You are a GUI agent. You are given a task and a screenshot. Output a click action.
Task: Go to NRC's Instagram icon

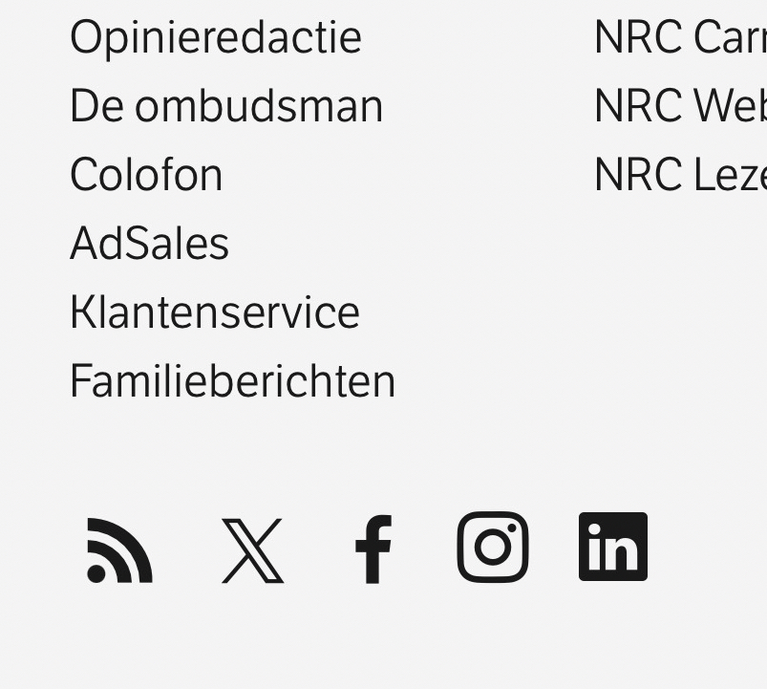(493, 548)
